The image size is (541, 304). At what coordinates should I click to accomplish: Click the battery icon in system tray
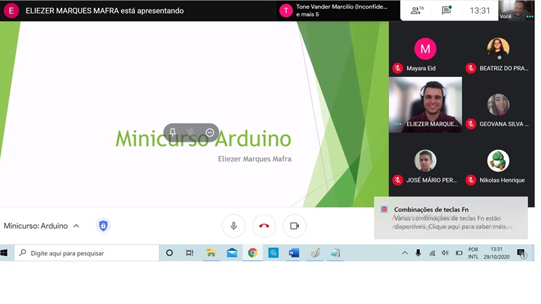point(459,253)
